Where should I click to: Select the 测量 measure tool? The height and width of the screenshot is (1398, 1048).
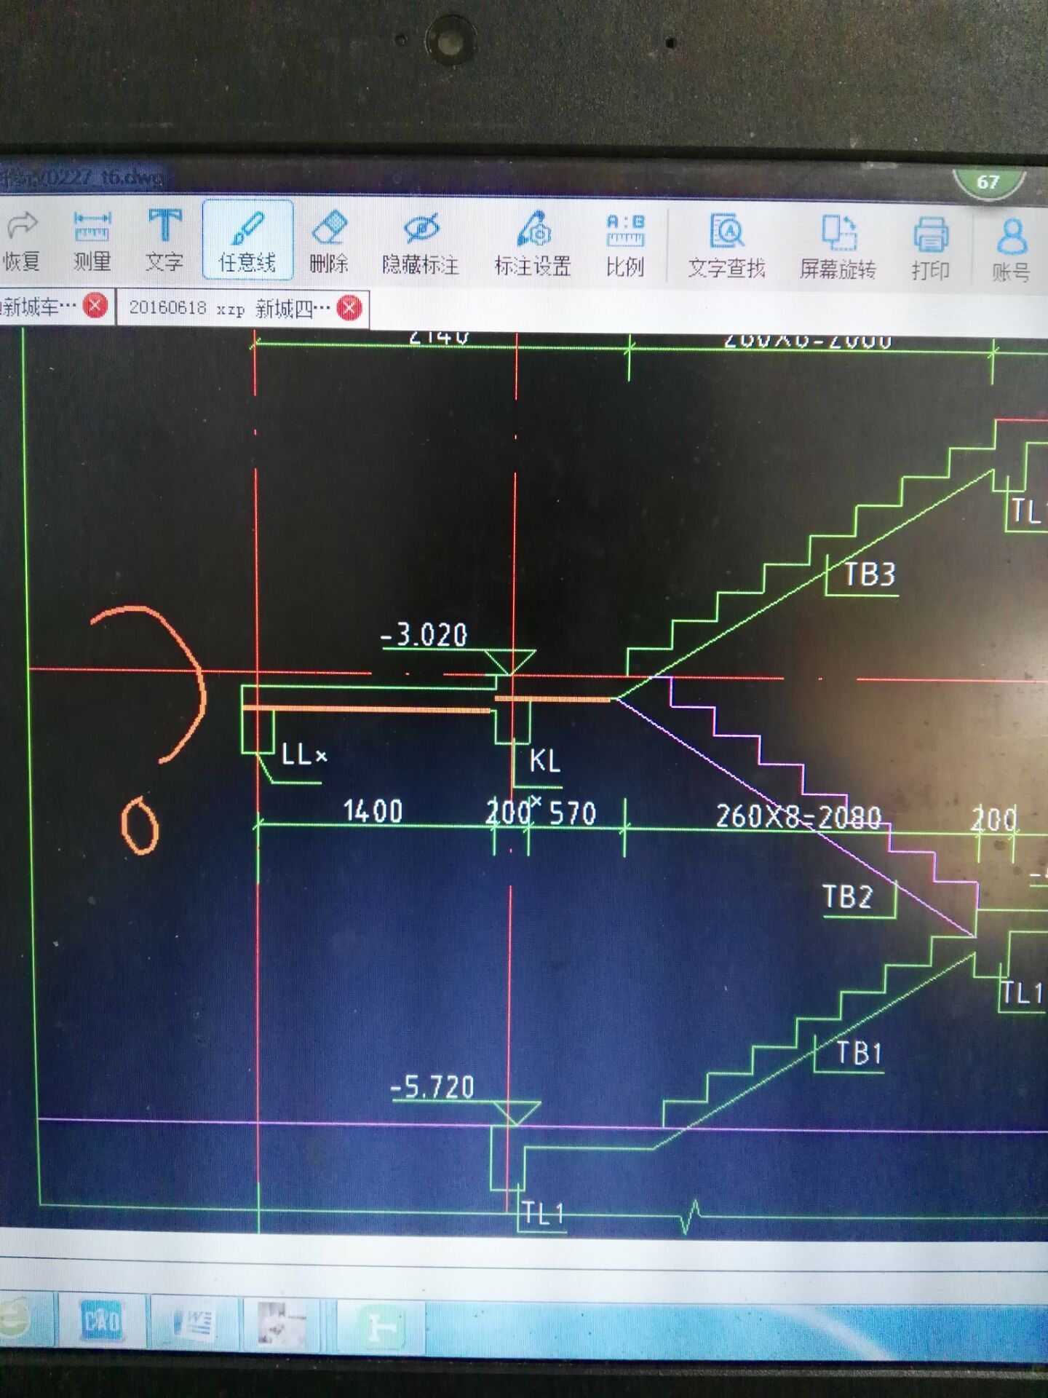coord(92,240)
